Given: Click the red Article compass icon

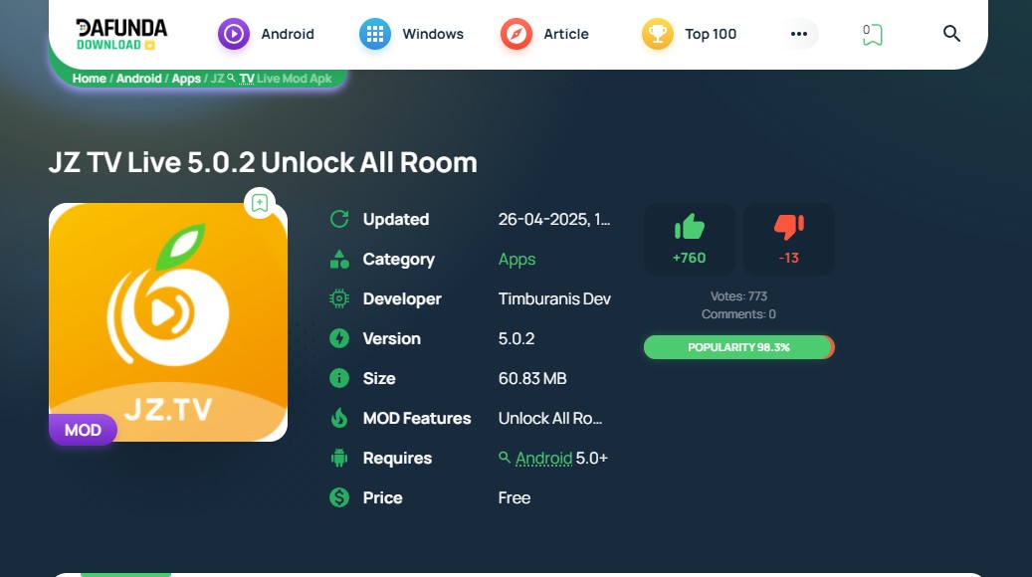Looking at the screenshot, I should tap(516, 34).
